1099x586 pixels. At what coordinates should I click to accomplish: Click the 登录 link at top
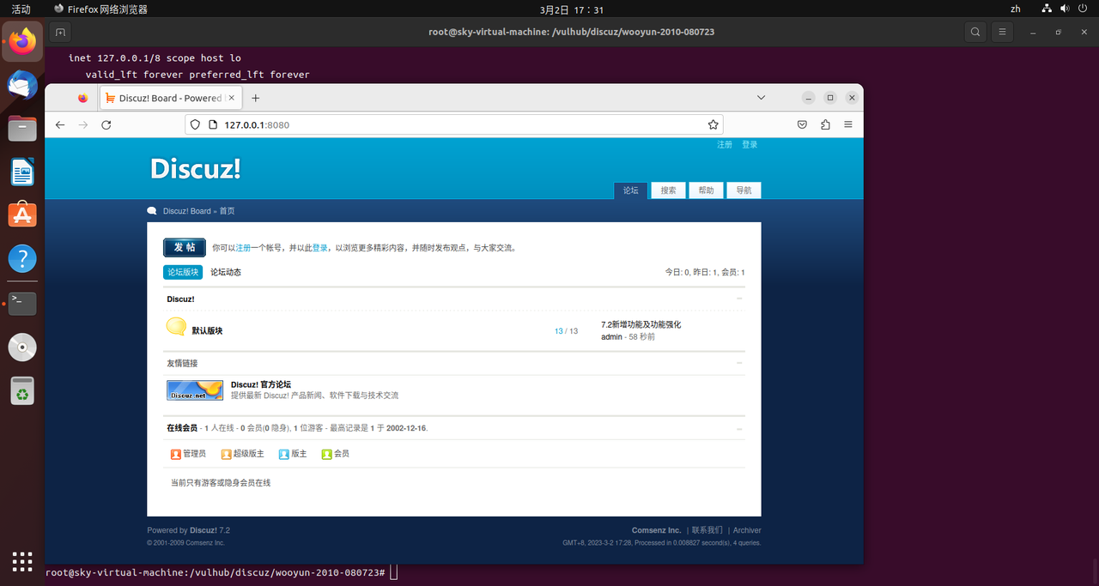tap(750, 145)
